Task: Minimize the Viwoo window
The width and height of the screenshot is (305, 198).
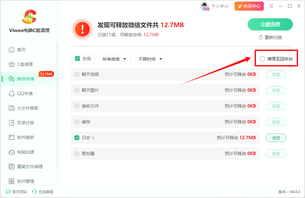Action: (x=281, y=6)
